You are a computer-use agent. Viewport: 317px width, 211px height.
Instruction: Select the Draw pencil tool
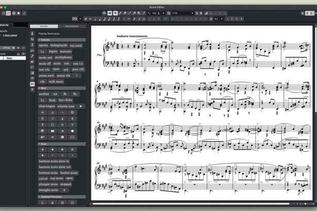pos(120,13)
